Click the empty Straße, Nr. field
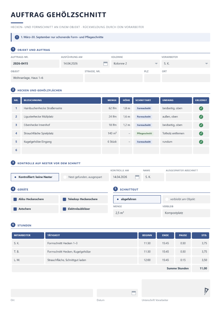 [x=113, y=78]
